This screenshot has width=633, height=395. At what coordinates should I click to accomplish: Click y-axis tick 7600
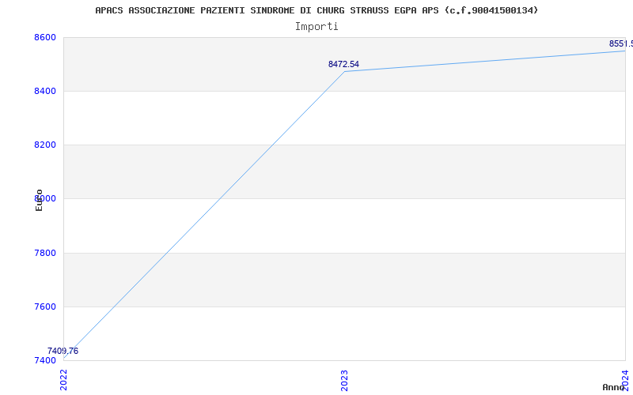click(45, 307)
